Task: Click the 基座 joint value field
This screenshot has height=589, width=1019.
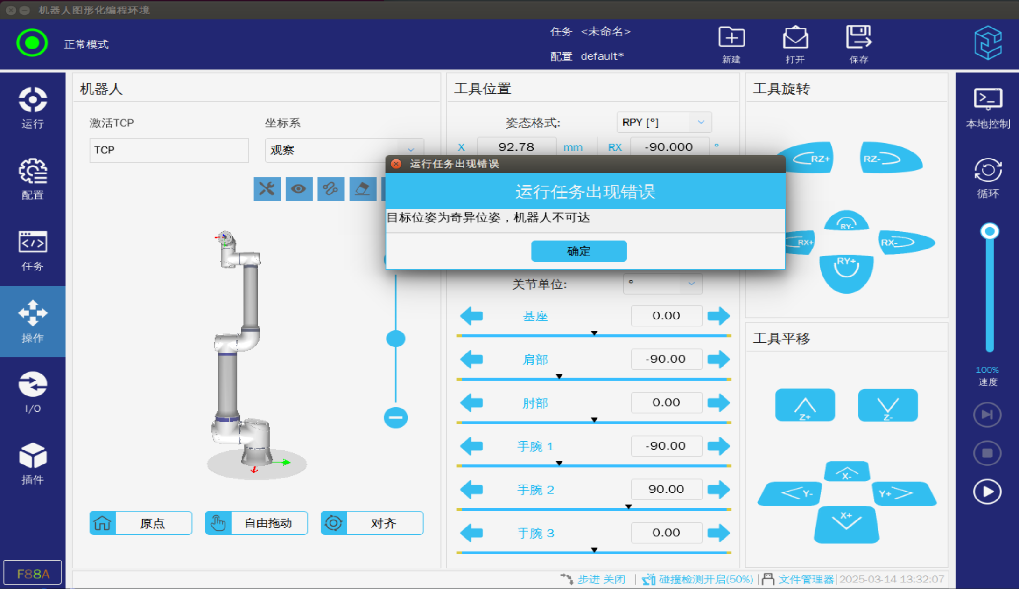Action: coord(666,316)
